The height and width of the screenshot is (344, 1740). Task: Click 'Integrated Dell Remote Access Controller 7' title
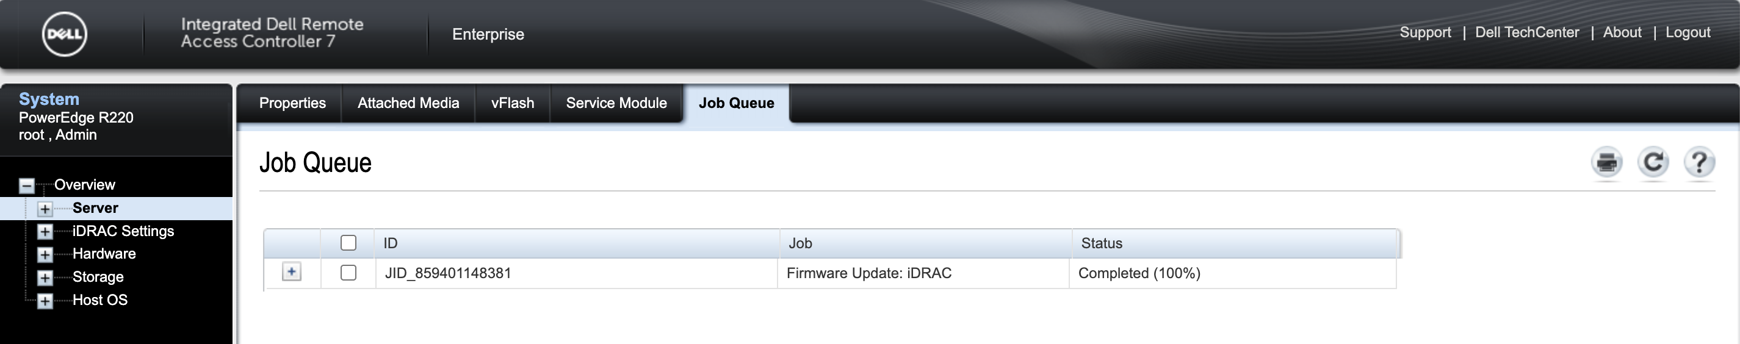pyautogui.click(x=272, y=33)
